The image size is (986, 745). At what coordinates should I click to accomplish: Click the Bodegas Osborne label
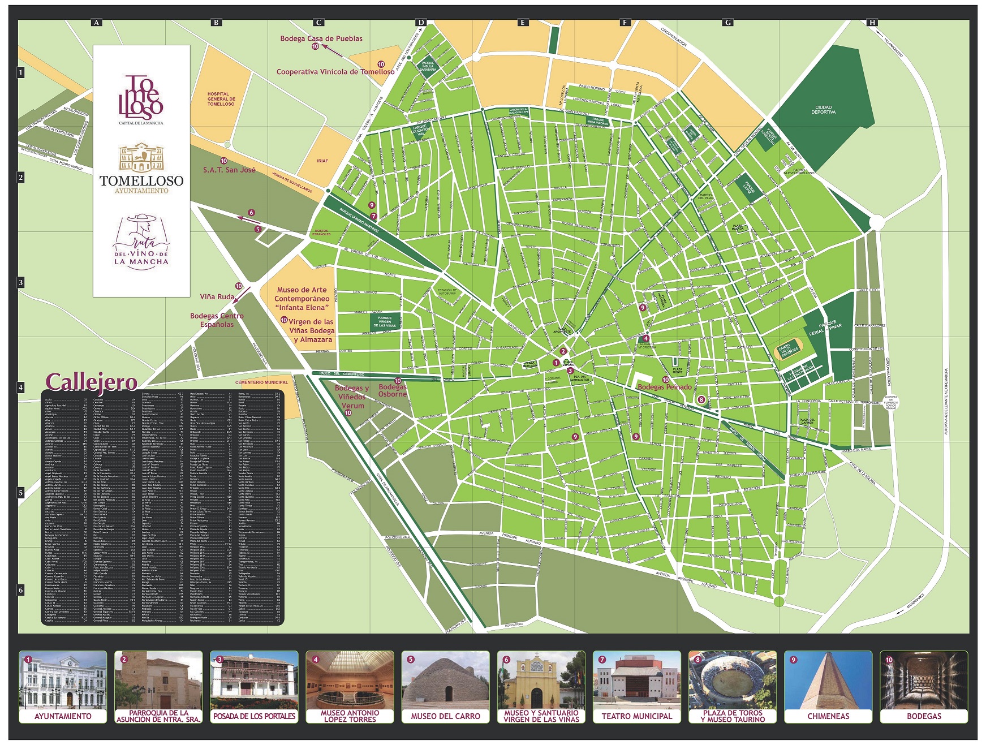[393, 390]
